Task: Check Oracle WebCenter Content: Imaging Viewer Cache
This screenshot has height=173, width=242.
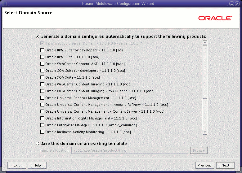Action: pos(42,91)
